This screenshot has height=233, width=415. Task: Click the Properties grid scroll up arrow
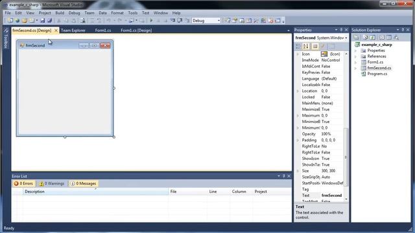click(x=346, y=54)
